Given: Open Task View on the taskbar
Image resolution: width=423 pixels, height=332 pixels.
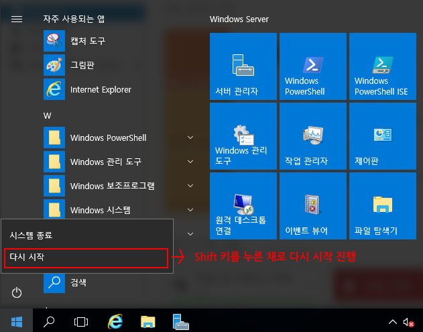Looking at the screenshot, I should 81,321.
